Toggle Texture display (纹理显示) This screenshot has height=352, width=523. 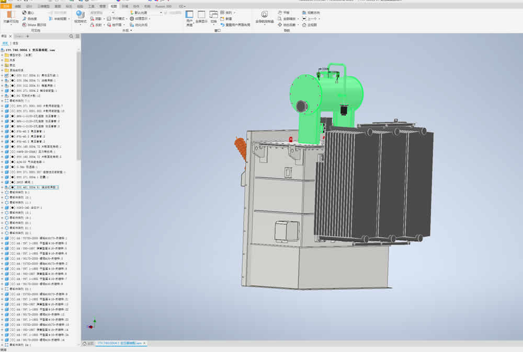tap(139, 19)
